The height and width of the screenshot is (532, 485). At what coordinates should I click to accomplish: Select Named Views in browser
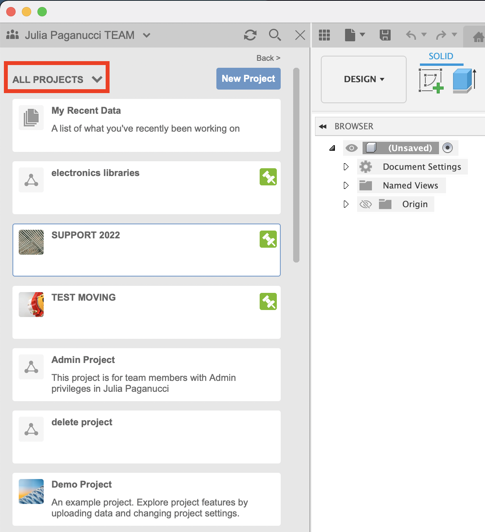click(x=411, y=185)
